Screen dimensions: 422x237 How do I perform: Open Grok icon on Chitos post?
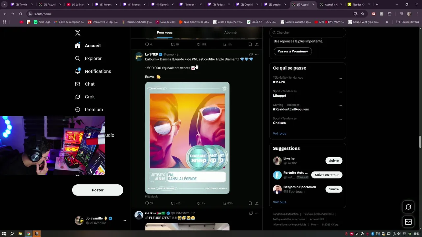[251, 213]
